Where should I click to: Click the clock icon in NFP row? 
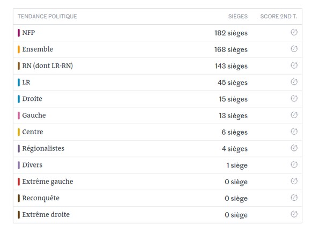click(x=294, y=32)
